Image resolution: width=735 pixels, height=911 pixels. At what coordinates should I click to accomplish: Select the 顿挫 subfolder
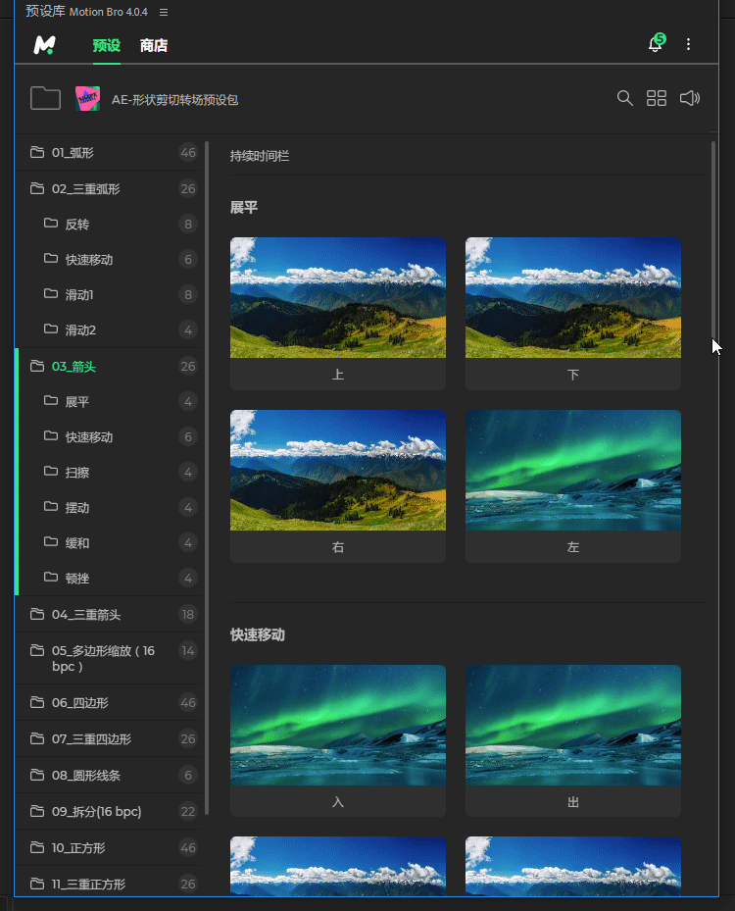pos(109,579)
